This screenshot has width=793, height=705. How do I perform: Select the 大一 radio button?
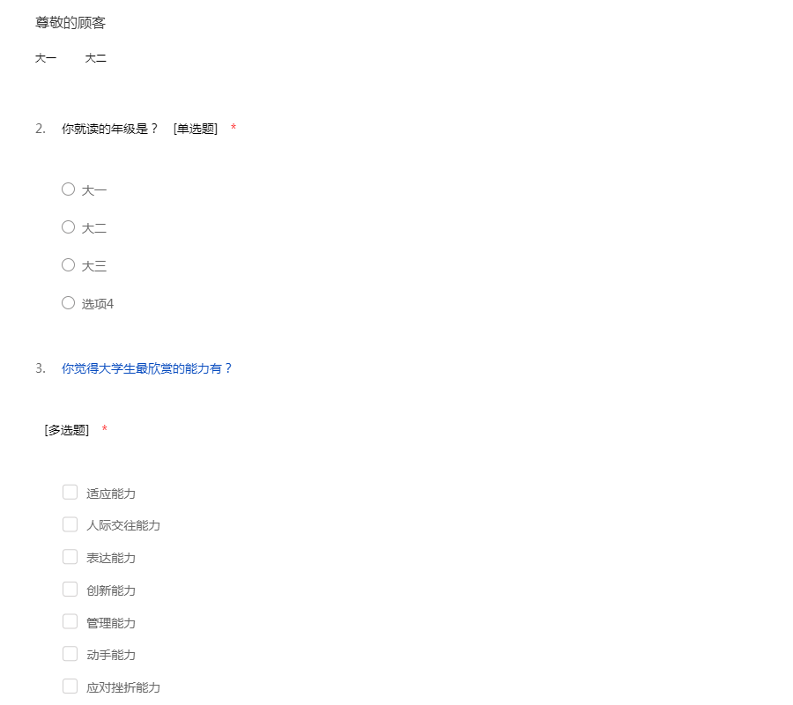pos(68,189)
